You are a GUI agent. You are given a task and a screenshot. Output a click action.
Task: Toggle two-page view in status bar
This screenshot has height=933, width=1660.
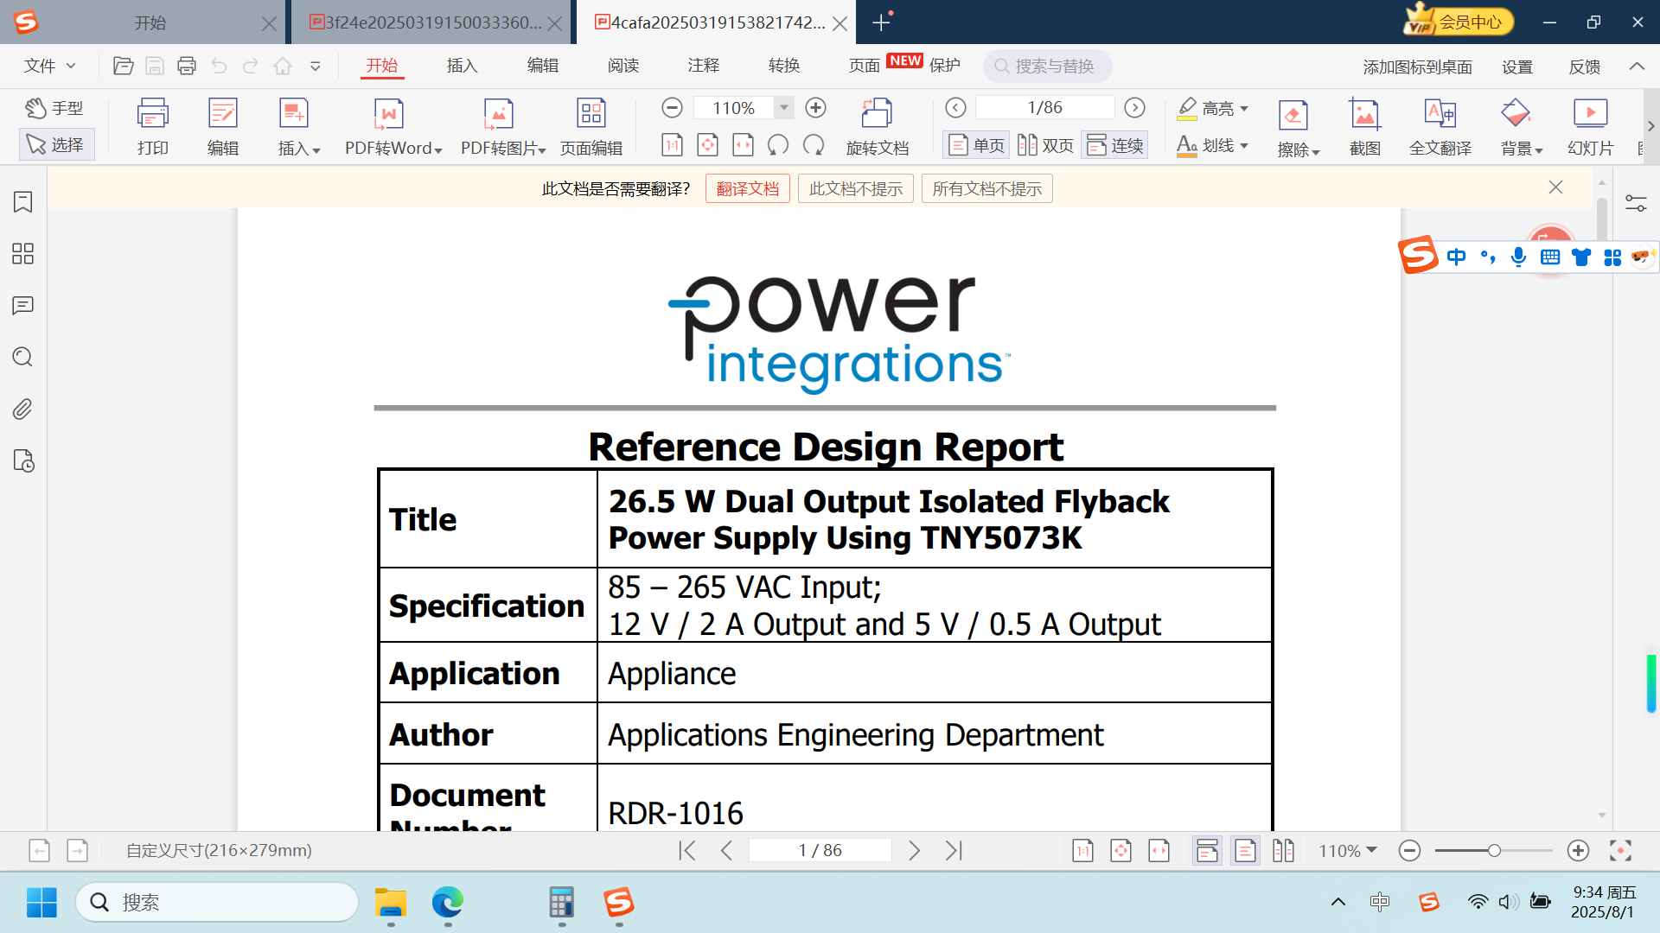point(1283,851)
